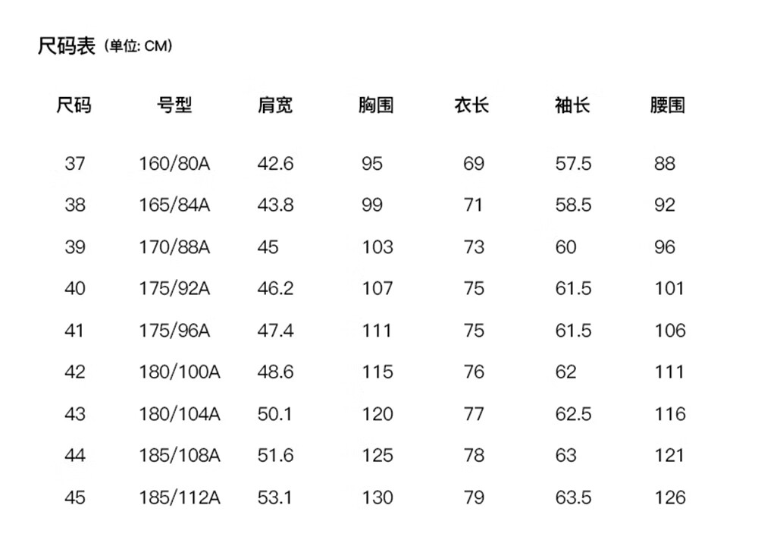Click the 180/100A 号型 cell
758x546 pixels.
pos(180,372)
